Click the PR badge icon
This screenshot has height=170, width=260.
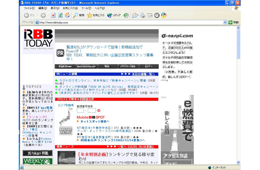61,53
